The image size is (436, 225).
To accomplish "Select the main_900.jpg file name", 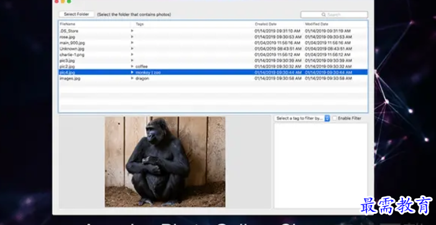I will [72, 43].
